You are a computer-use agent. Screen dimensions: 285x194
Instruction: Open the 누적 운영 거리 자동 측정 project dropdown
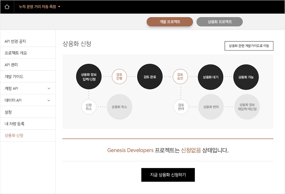40,7
